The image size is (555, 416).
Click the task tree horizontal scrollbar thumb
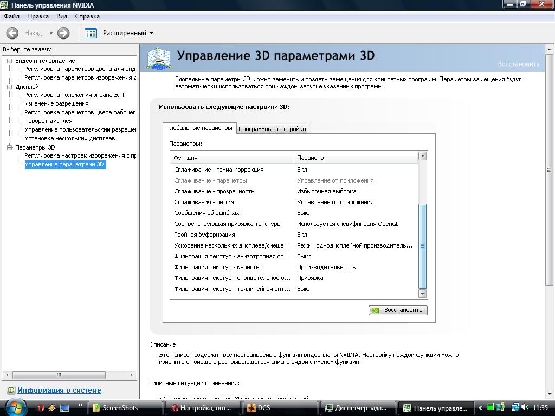pos(59,375)
